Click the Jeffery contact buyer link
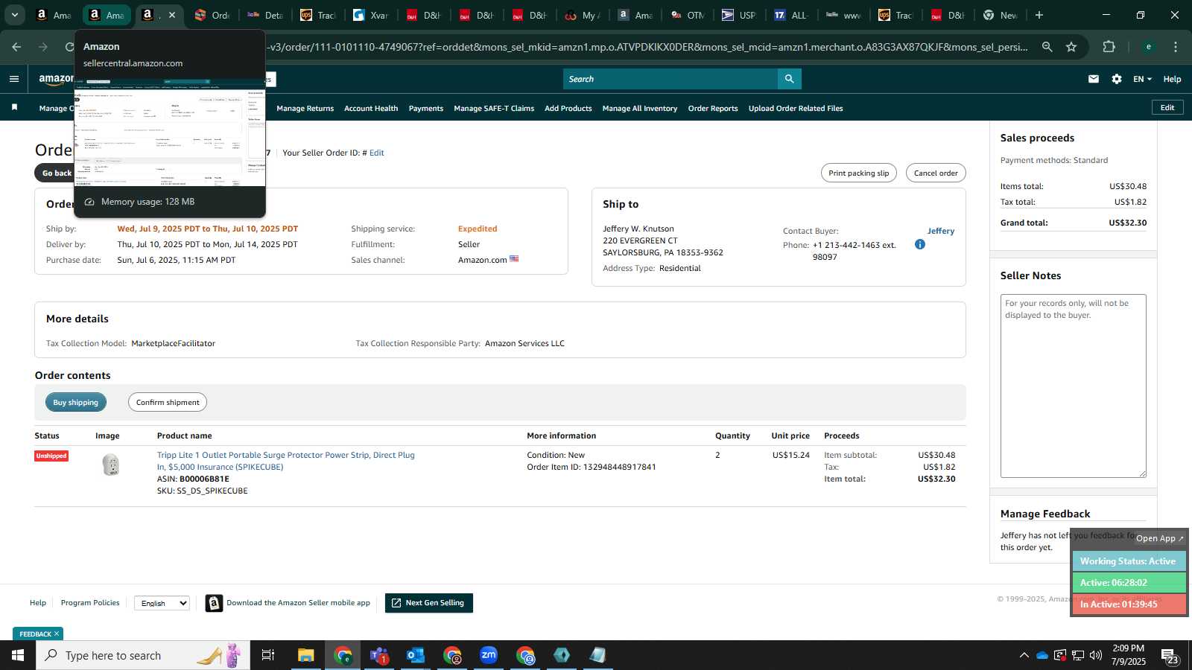1192x670 pixels. point(941,231)
